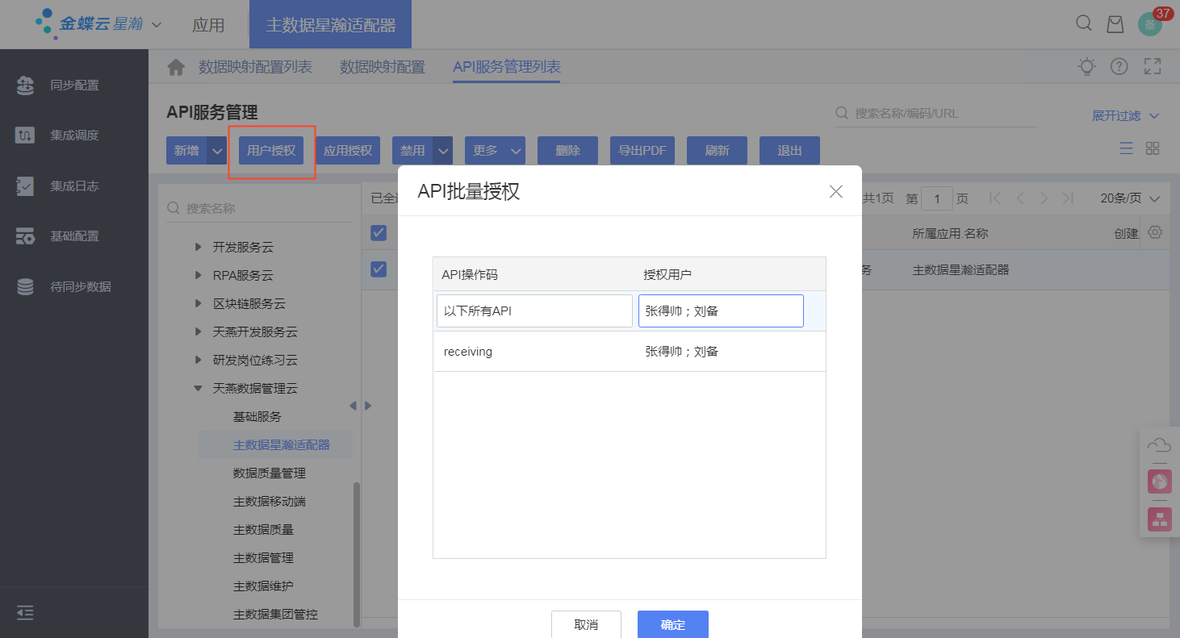Viewport: 1180px width, 638px height.
Task: Open 同步配置 in sidebar menu
Action: pos(74,85)
